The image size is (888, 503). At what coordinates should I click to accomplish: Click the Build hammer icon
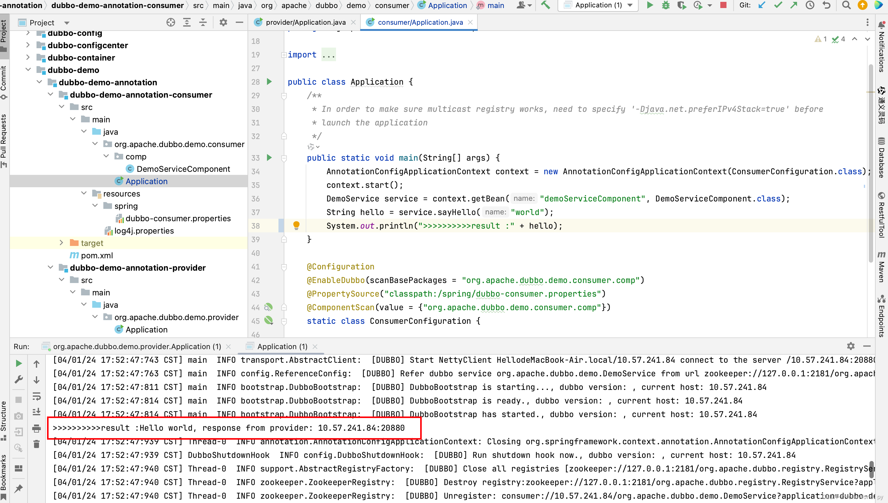(545, 5)
